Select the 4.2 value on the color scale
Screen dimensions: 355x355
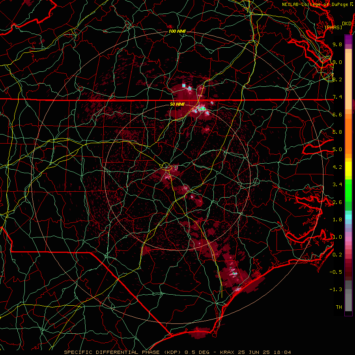(x=337, y=167)
